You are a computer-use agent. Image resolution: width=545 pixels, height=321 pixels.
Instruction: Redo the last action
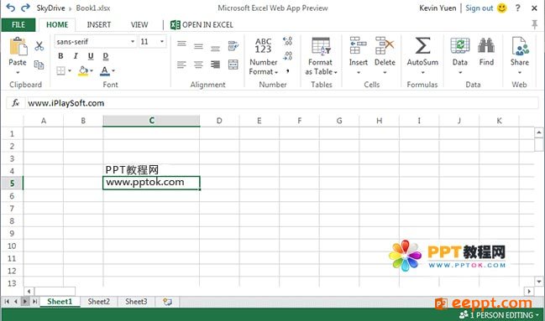pyautogui.click(x=25, y=8)
